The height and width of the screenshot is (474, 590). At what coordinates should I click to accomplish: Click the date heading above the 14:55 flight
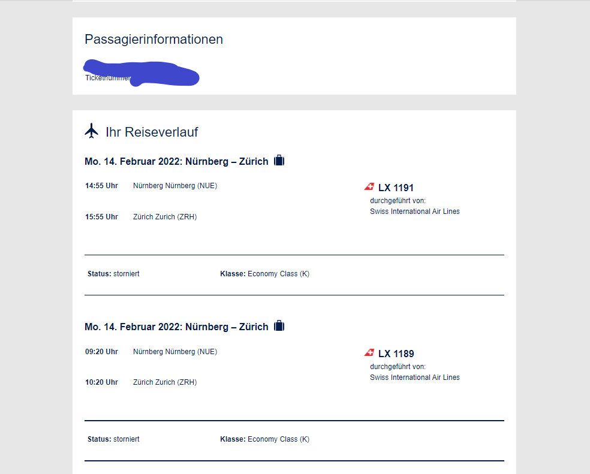coord(176,162)
